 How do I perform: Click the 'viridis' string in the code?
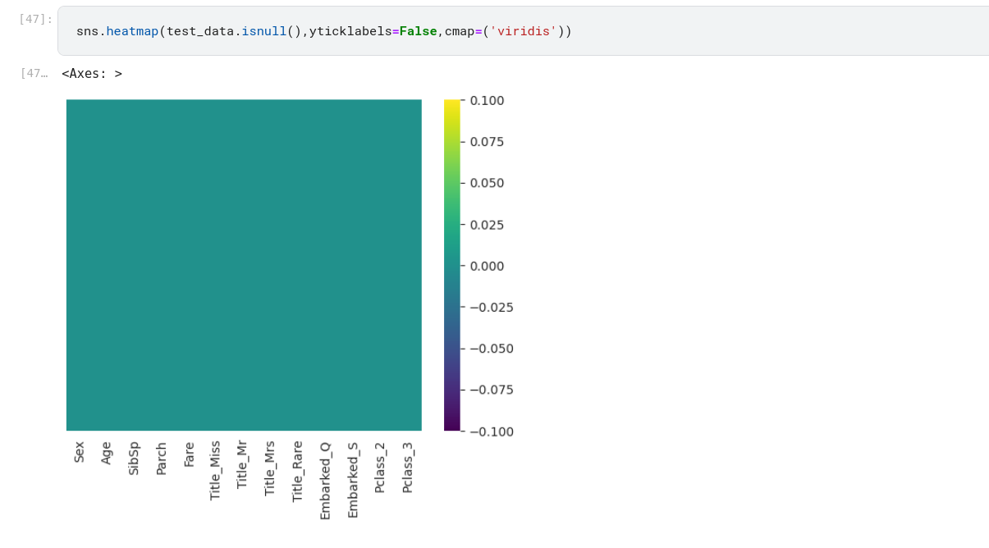click(523, 32)
